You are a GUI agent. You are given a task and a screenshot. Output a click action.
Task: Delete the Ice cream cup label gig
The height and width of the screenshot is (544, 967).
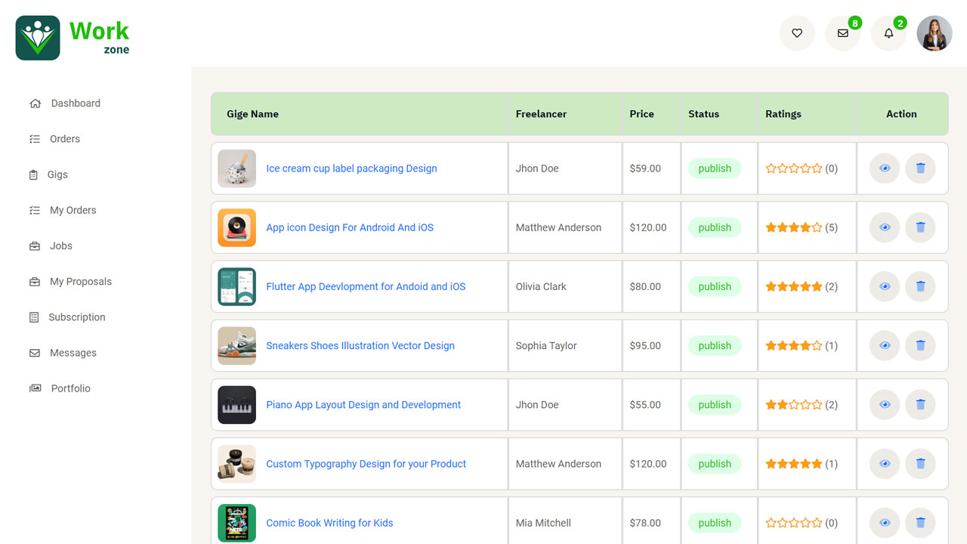pyautogui.click(x=920, y=168)
